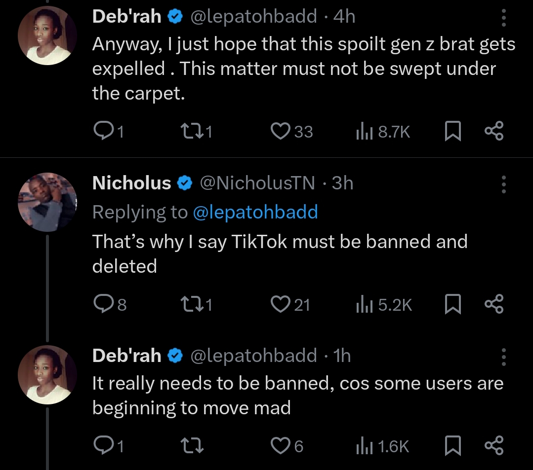Share Deb'rah's top tweet
The height and width of the screenshot is (470, 533).
pos(493,131)
